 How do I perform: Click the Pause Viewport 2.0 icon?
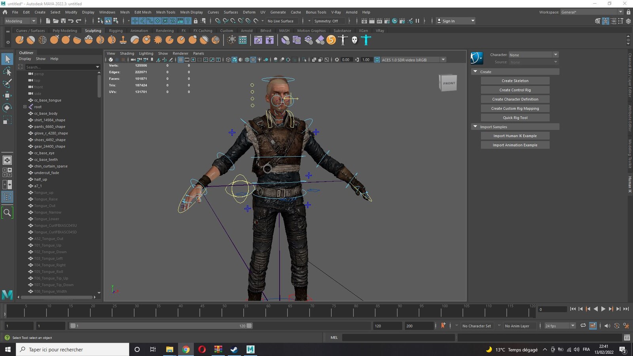click(417, 21)
